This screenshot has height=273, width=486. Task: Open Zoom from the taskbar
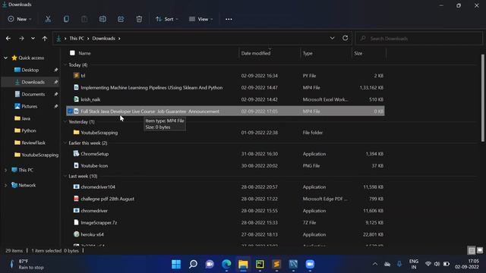[x=310, y=264]
